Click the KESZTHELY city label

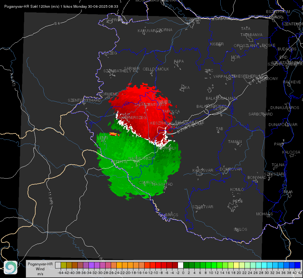161,123
